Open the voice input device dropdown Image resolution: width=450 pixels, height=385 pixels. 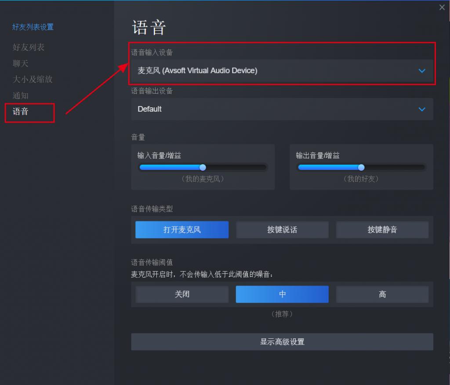click(x=282, y=70)
